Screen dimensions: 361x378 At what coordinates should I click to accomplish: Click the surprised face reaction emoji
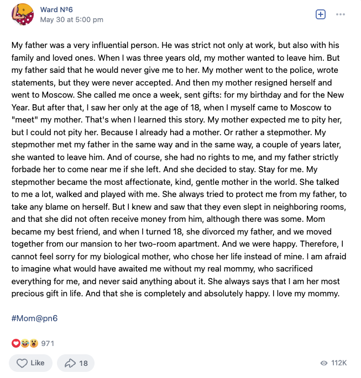pyautogui.click(x=33, y=343)
